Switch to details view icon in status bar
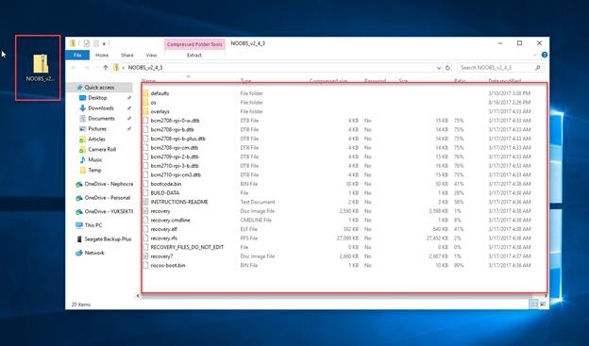589x346 pixels. (533, 305)
